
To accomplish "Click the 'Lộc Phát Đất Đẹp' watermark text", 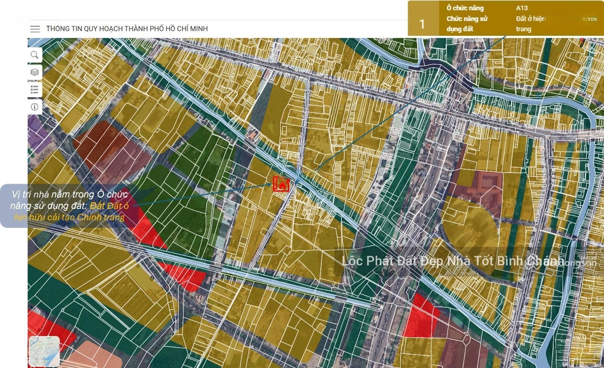I will 447,261.
